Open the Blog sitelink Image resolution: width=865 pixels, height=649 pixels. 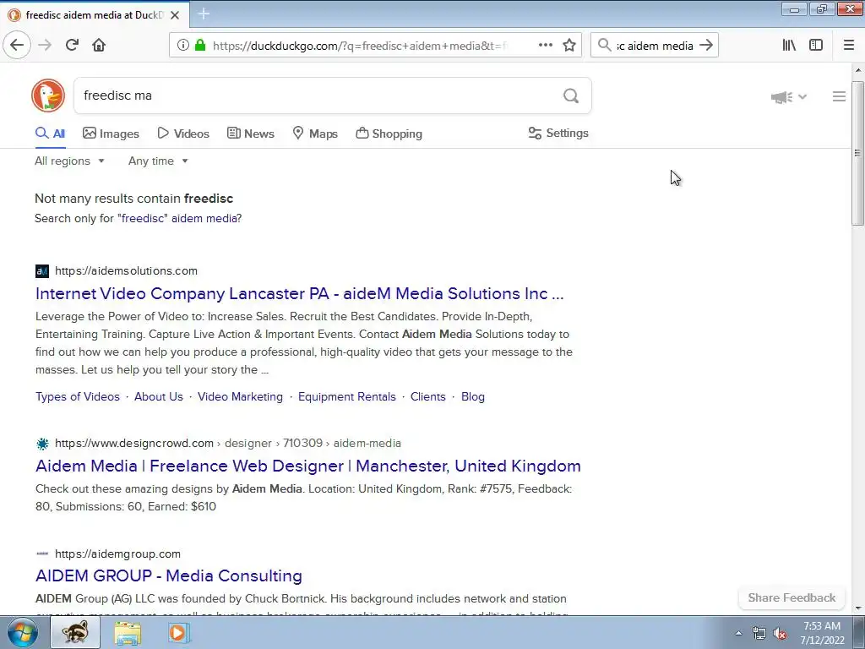[473, 397]
